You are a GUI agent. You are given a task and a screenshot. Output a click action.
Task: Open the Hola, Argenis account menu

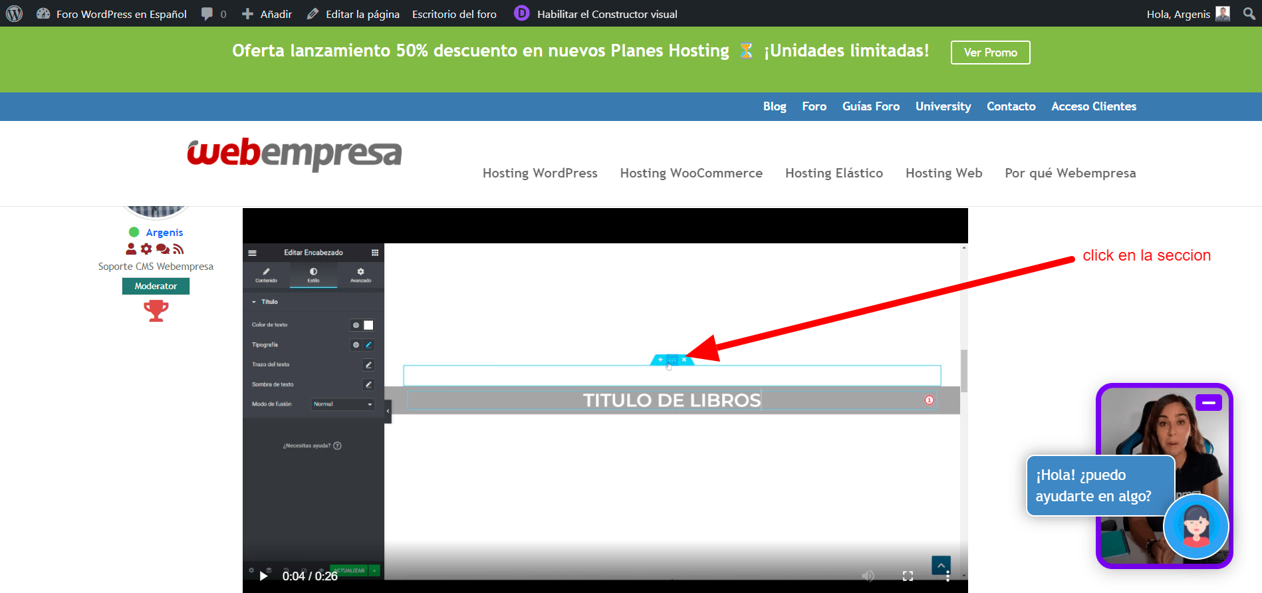click(x=1188, y=14)
